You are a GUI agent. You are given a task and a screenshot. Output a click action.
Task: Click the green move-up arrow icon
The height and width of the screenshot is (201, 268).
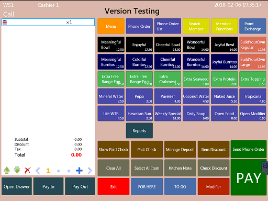pyautogui.click(x=7, y=170)
